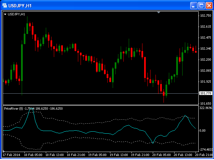The height and width of the screenshot is (160, 214).
Task: Click the 17 Feb 2014 time label
Action: 11,155
